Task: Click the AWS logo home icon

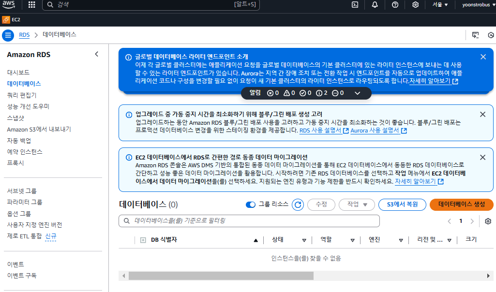Action: click(9, 4)
